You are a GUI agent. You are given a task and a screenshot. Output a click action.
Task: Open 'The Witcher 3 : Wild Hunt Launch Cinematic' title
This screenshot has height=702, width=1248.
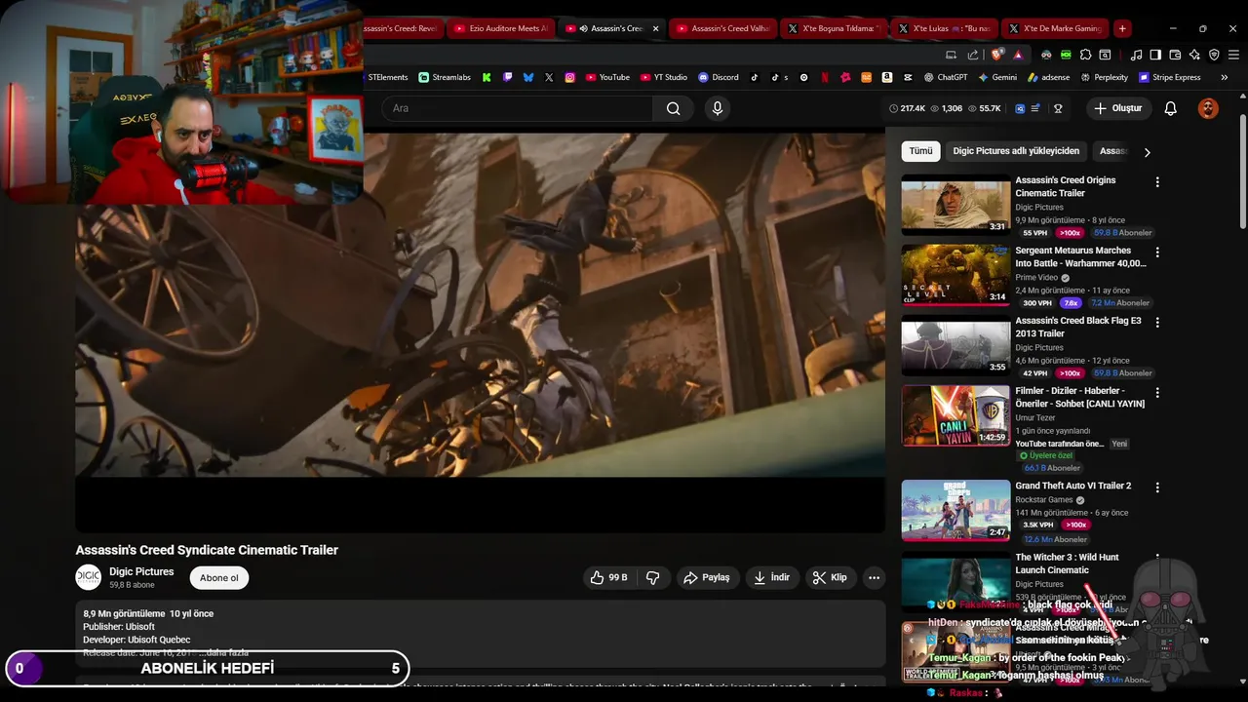(x=1067, y=564)
